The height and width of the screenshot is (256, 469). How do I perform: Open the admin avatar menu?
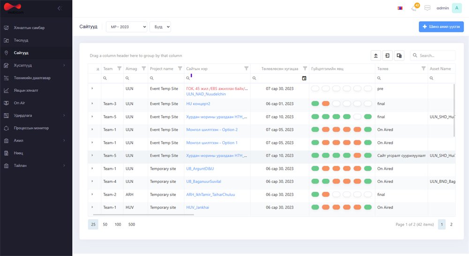click(457, 8)
